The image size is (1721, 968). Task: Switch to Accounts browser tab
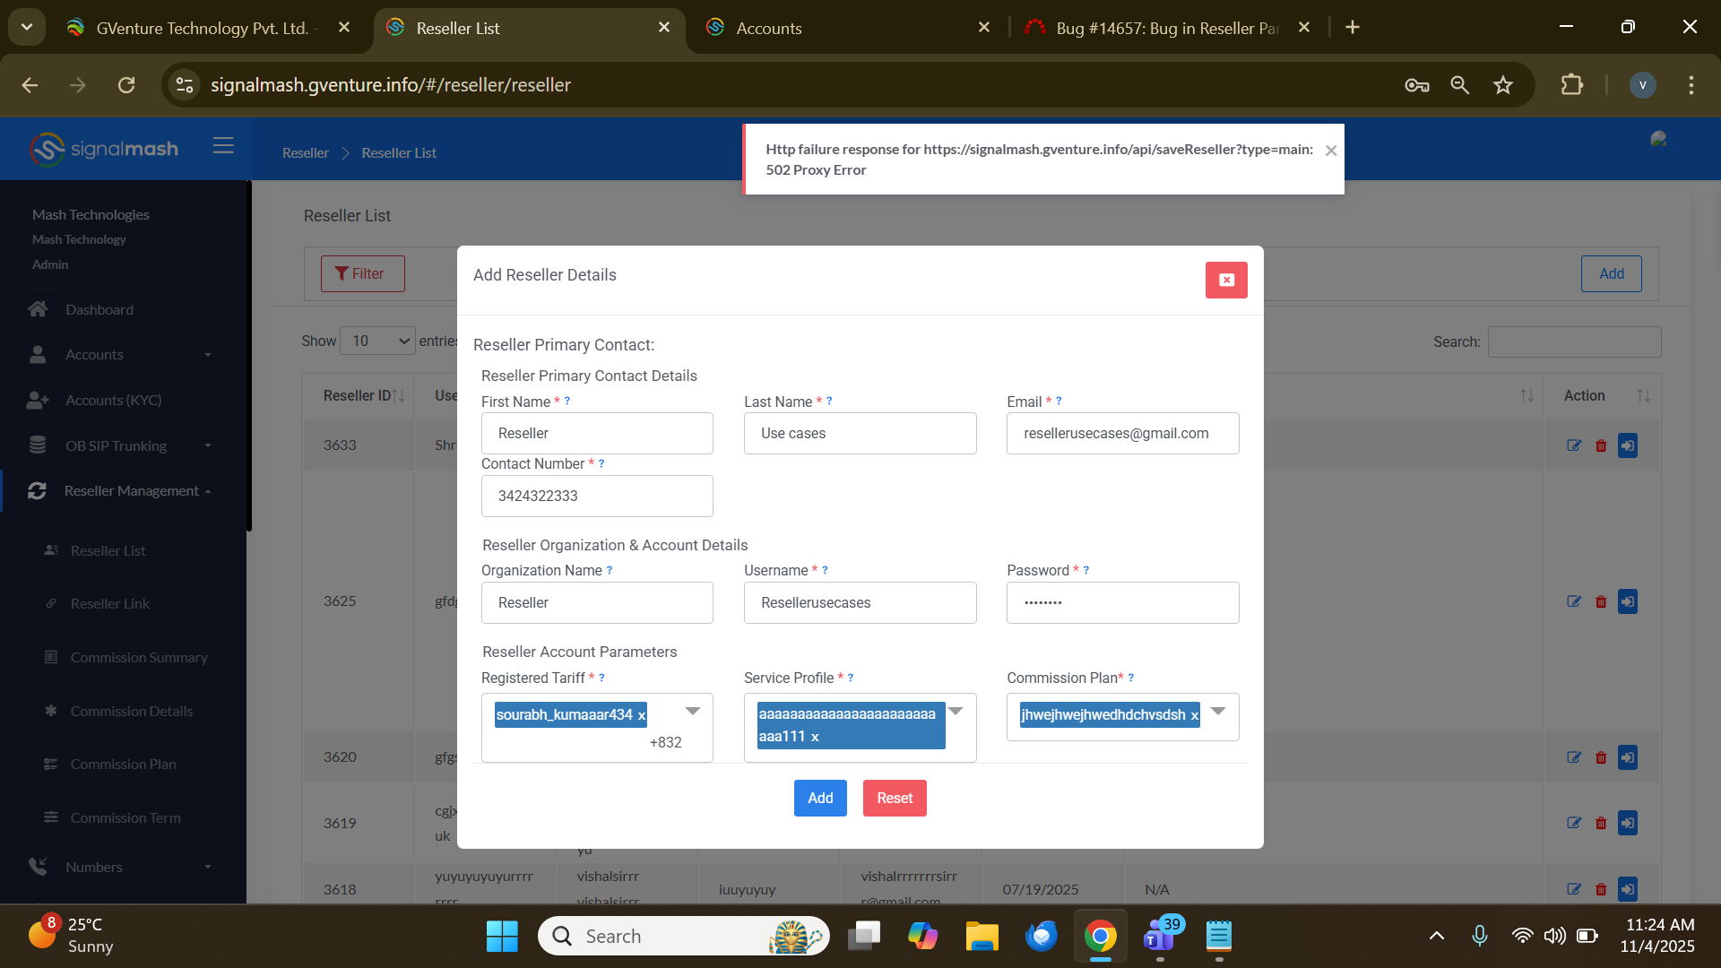[768, 28]
